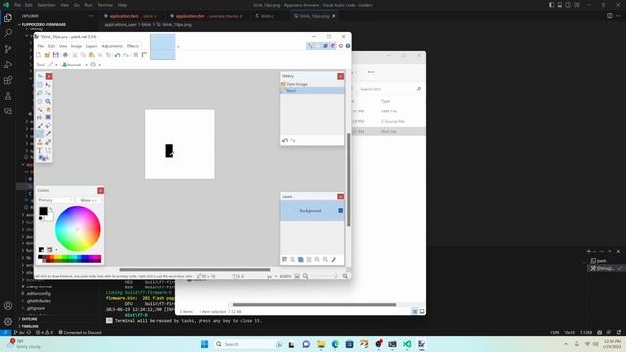
Task: Click the Paste toolbar icon
Action: 91,55
